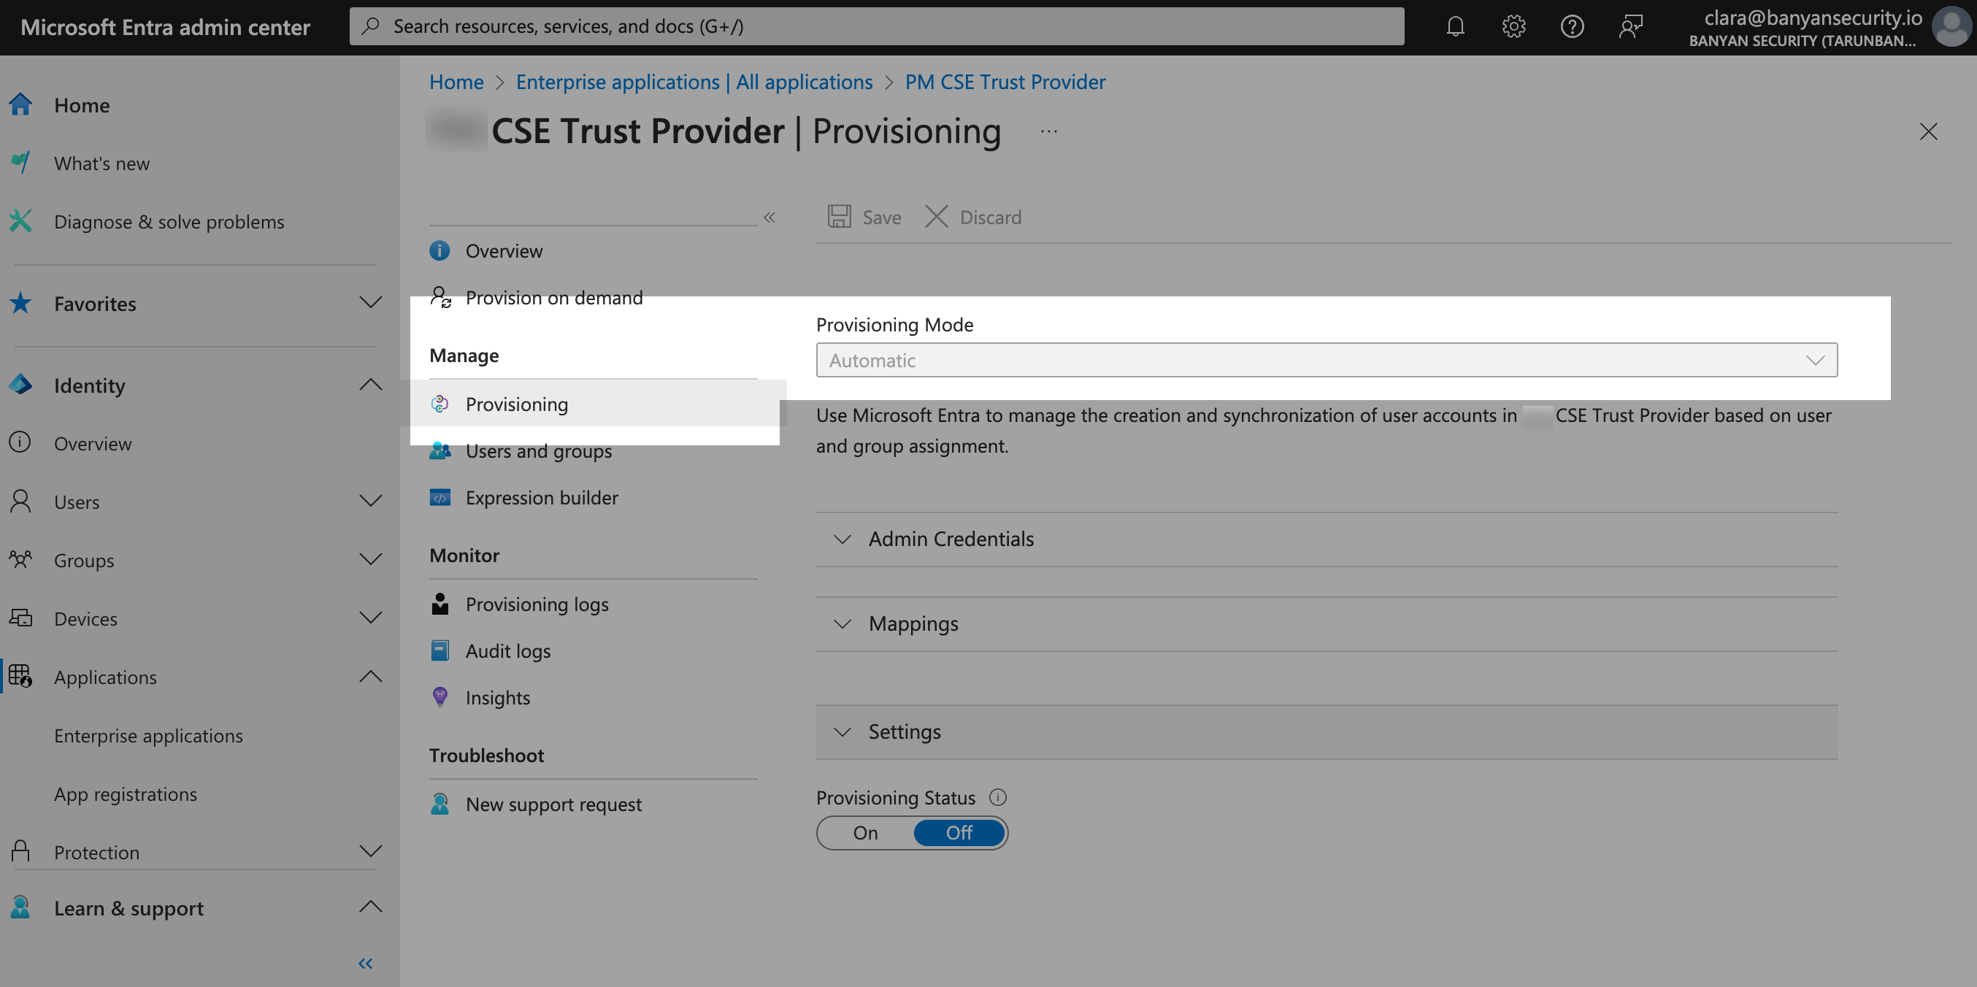Set Provisioning Status to Off
Image resolution: width=1977 pixels, height=987 pixels.
click(959, 833)
